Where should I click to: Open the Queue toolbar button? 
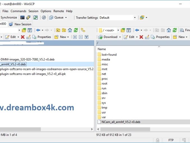56,18
